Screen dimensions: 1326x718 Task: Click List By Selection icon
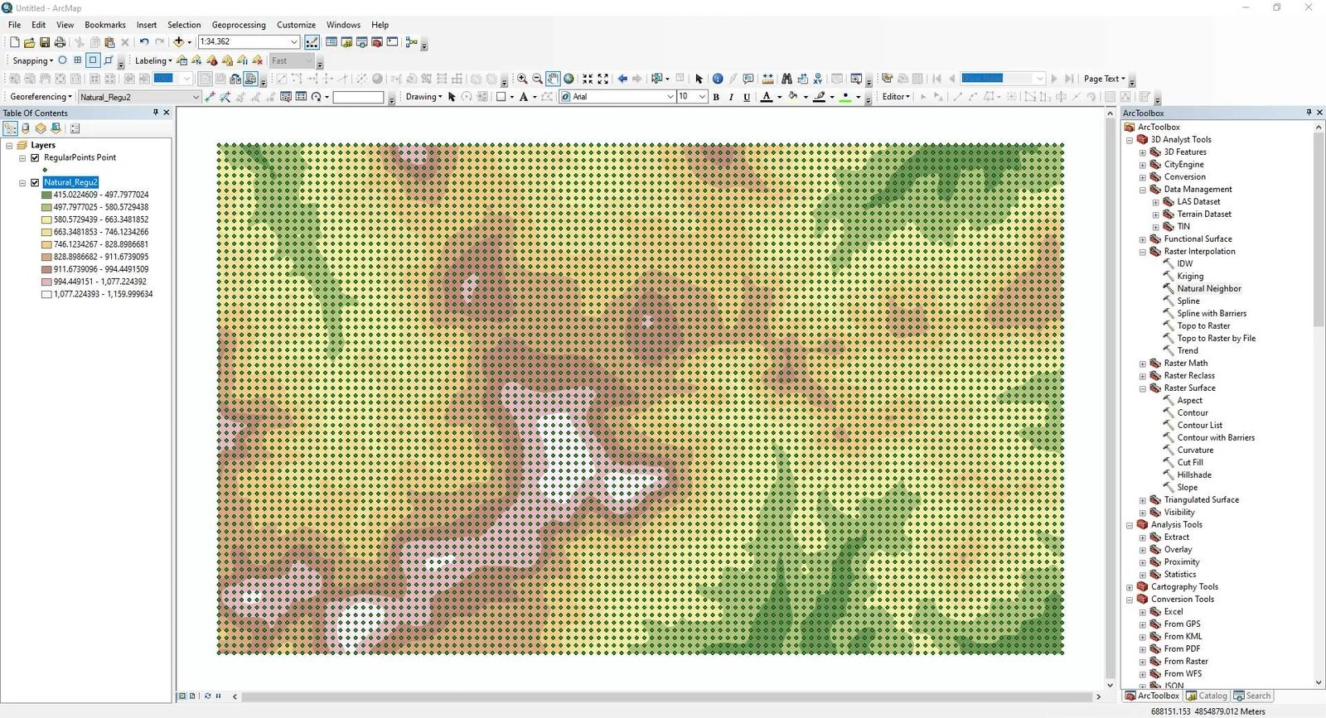point(56,128)
